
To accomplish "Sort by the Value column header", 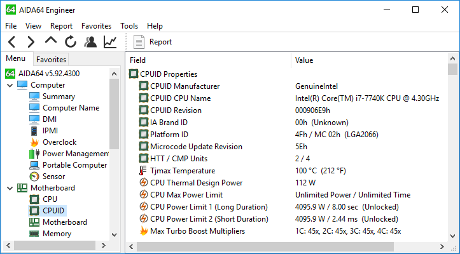I will tap(370, 60).
